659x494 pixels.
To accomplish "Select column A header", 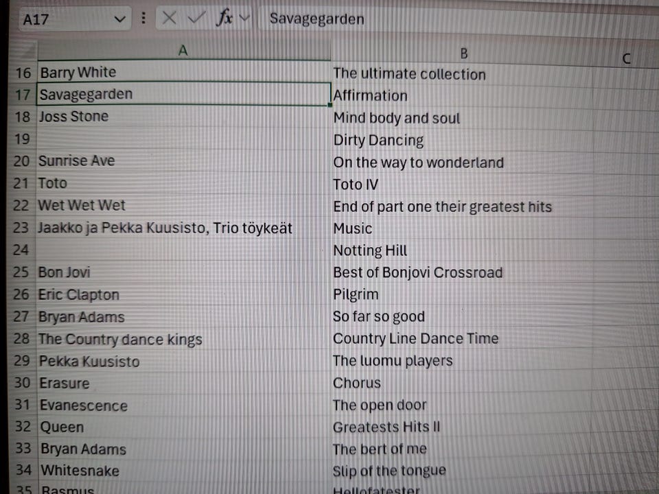I will click(184, 50).
